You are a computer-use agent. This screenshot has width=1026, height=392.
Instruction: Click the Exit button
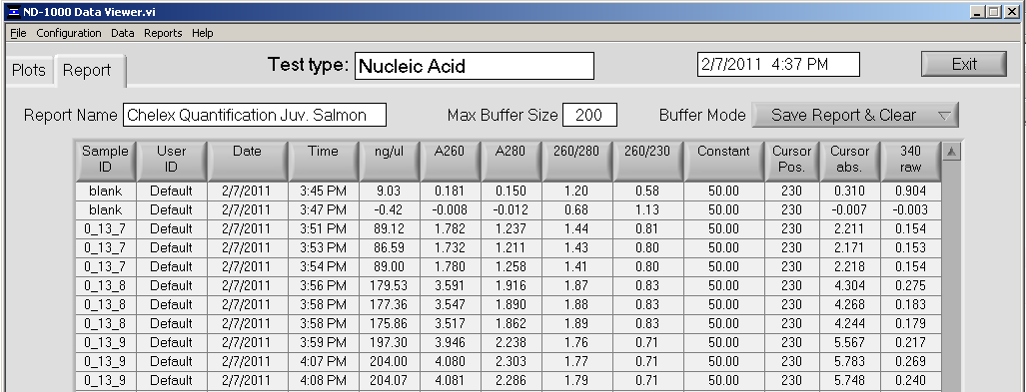(x=964, y=64)
